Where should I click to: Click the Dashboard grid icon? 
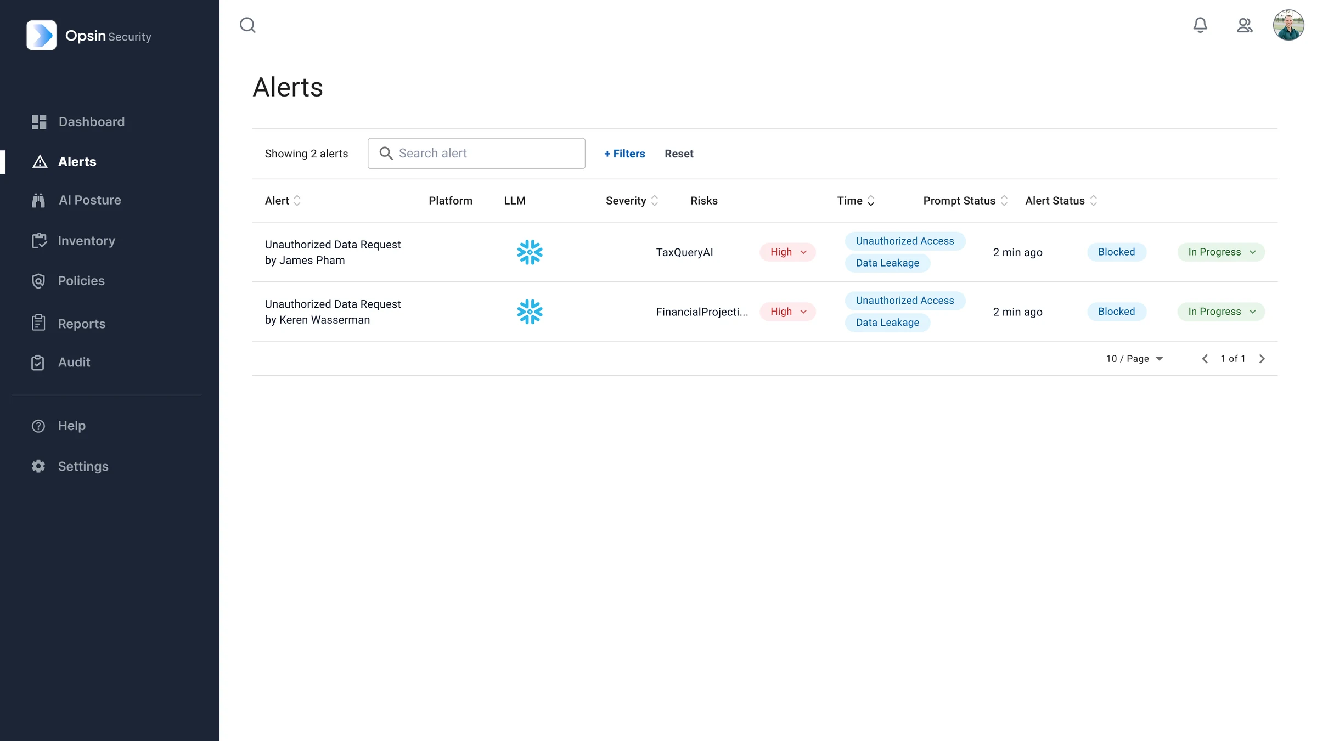tap(39, 122)
